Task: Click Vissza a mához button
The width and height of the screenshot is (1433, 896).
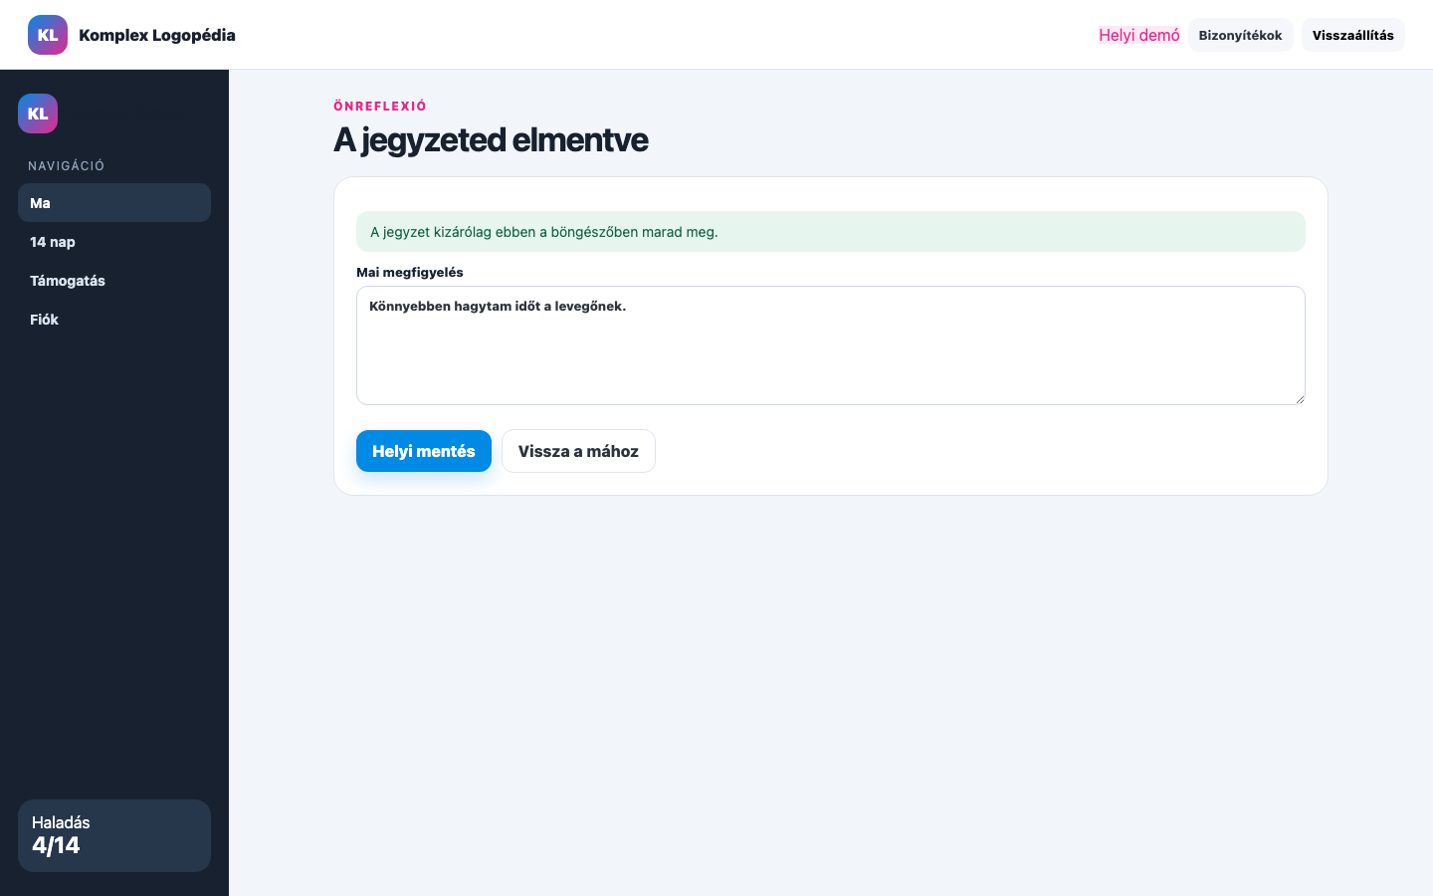Action: point(578,451)
